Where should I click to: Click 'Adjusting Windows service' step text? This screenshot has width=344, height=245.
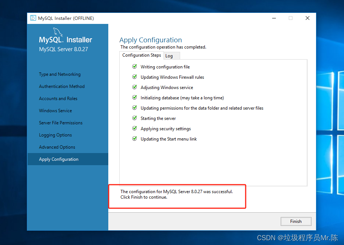coord(167,88)
